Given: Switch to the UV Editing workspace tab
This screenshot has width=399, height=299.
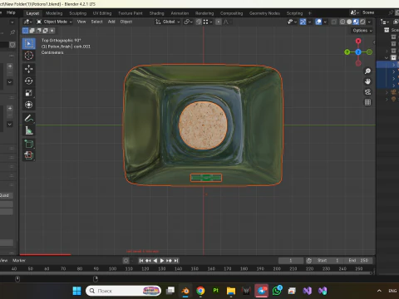Looking at the screenshot, I should click(x=102, y=13).
